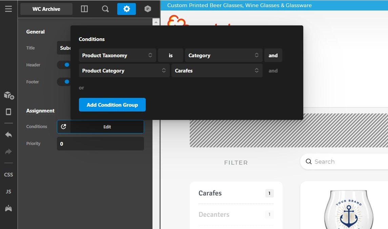Toggle the Footer switch
388x229 pixels.
pyautogui.click(x=64, y=82)
